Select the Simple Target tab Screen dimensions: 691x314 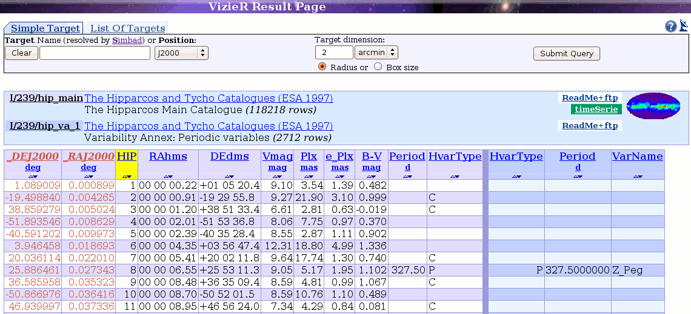pyautogui.click(x=45, y=28)
